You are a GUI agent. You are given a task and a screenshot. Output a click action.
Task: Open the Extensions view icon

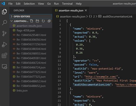coord(4,55)
